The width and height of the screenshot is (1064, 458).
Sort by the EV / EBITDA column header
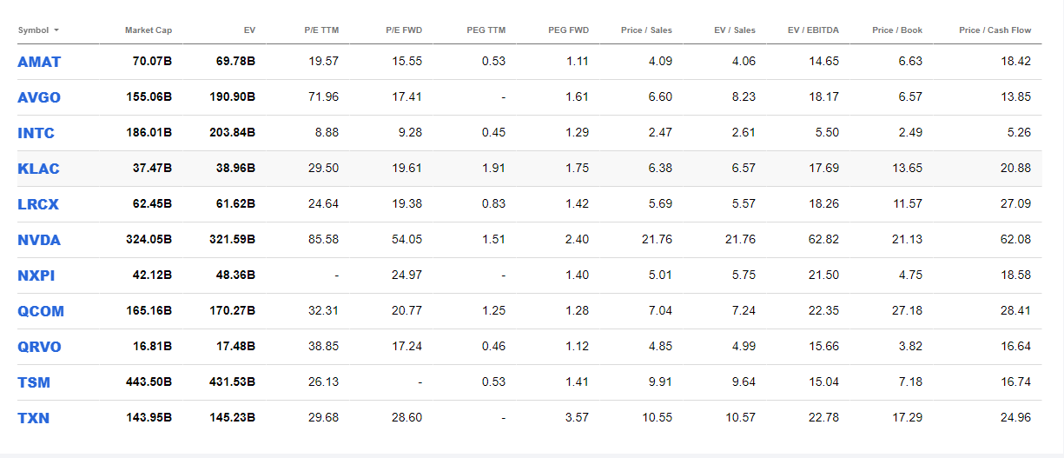[x=813, y=30]
